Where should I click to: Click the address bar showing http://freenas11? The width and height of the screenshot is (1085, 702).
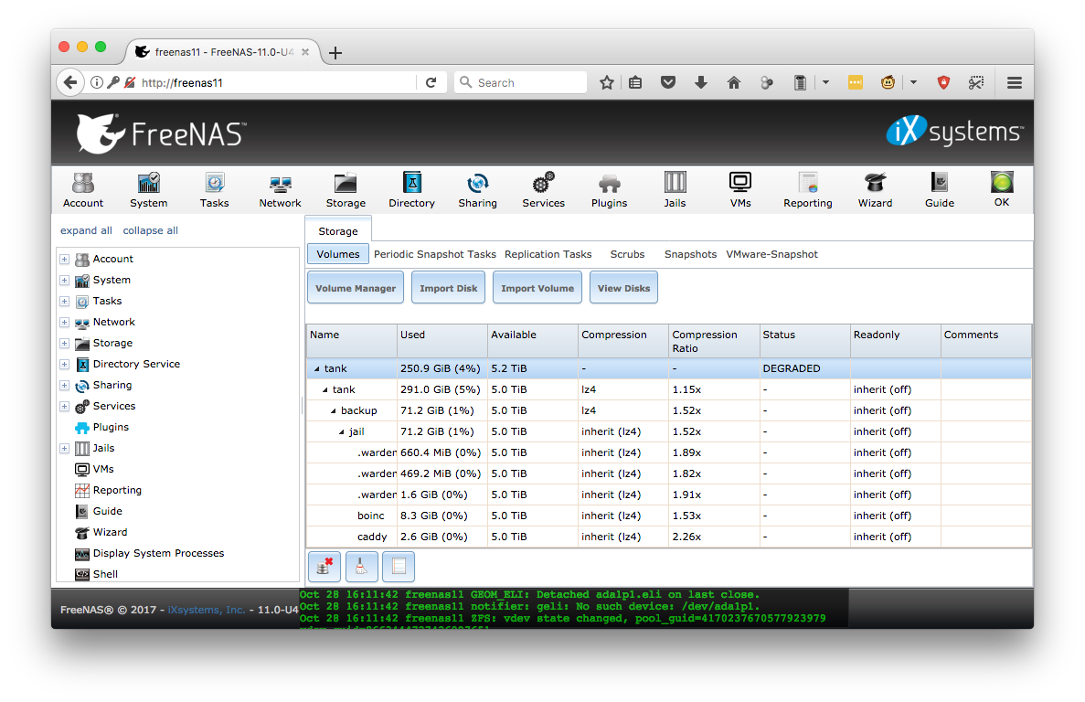[277, 82]
